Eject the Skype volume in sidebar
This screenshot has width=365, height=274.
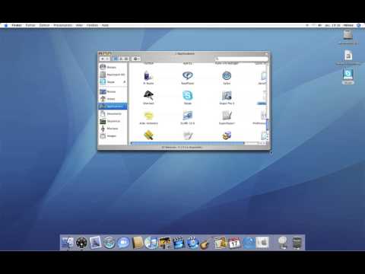coord(125,81)
